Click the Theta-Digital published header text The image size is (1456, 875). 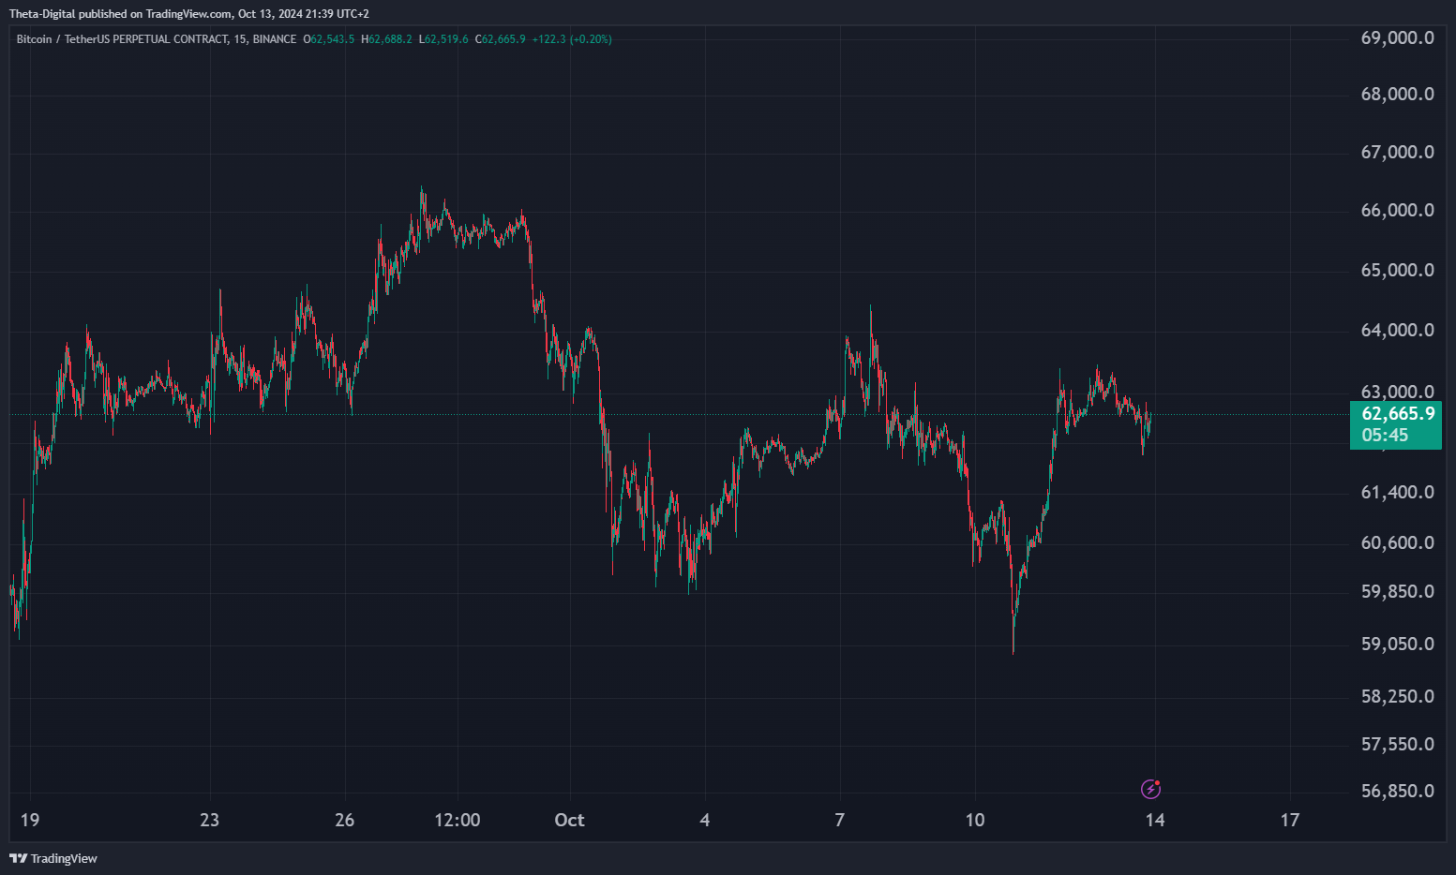pyautogui.click(x=189, y=14)
